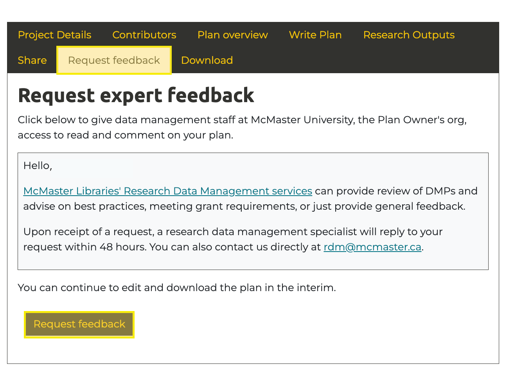Open the Project Details tab
507x385 pixels.
click(x=54, y=35)
